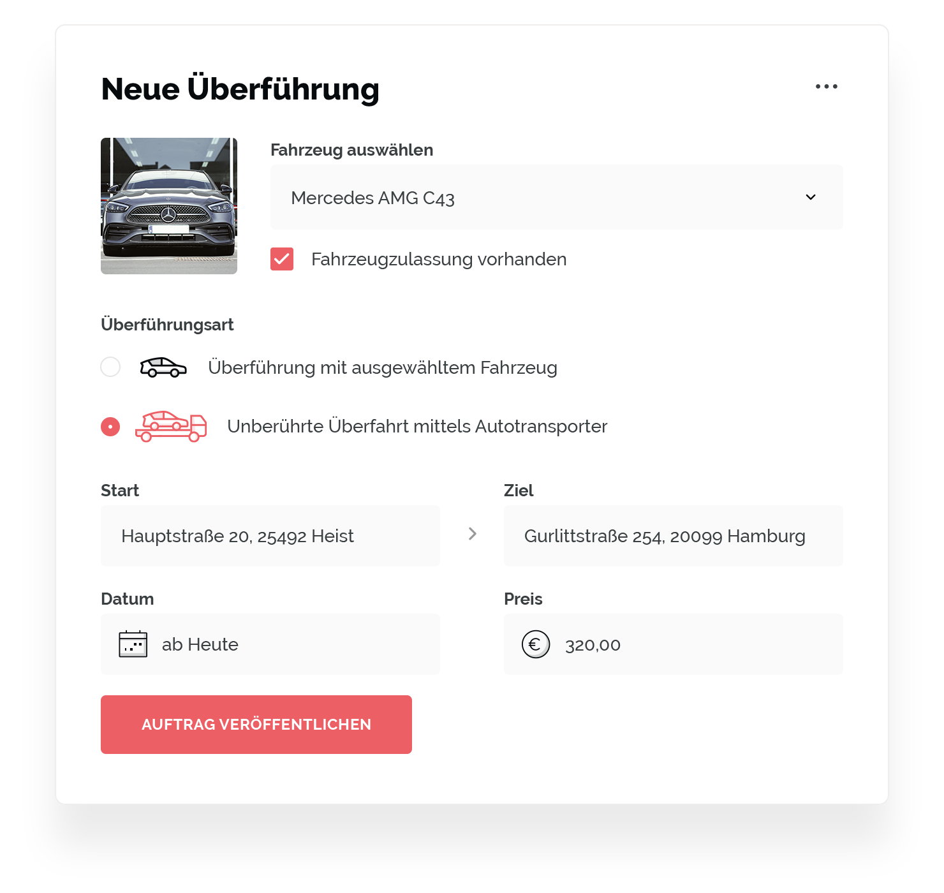Click the price input showing 320,00
Viewport: 944px width, 893px height.
click(674, 644)
